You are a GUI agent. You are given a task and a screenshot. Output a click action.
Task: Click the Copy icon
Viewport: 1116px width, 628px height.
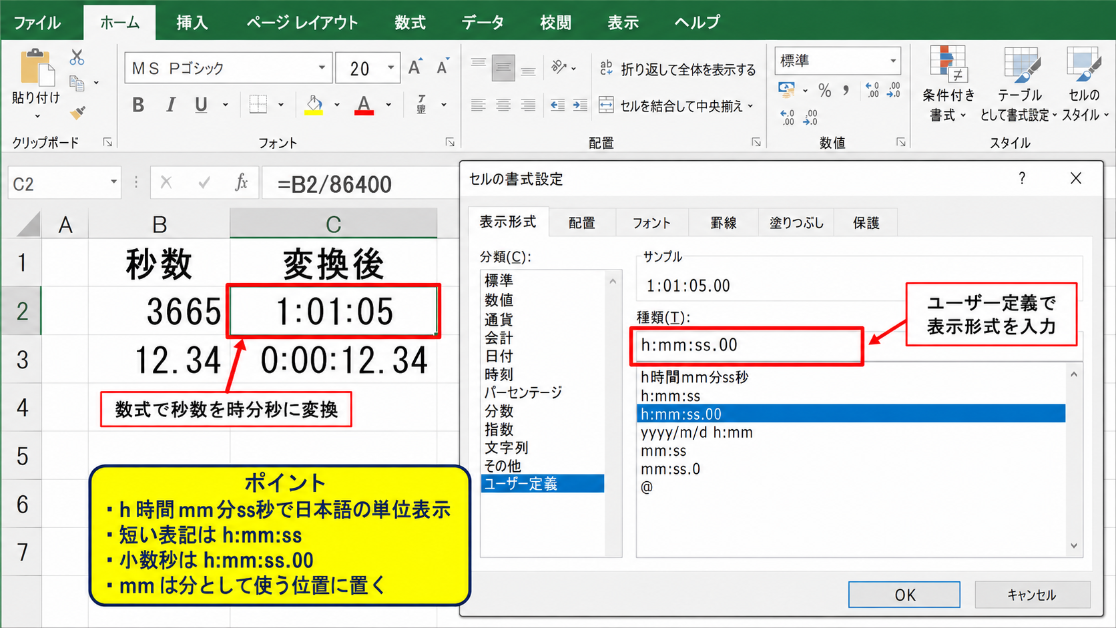(77, 83)
